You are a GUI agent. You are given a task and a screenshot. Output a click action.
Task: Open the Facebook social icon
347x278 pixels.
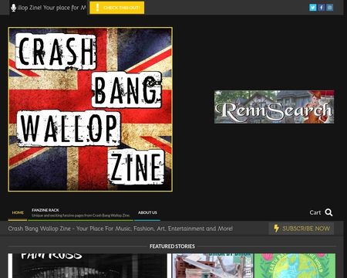coord(322,8)
